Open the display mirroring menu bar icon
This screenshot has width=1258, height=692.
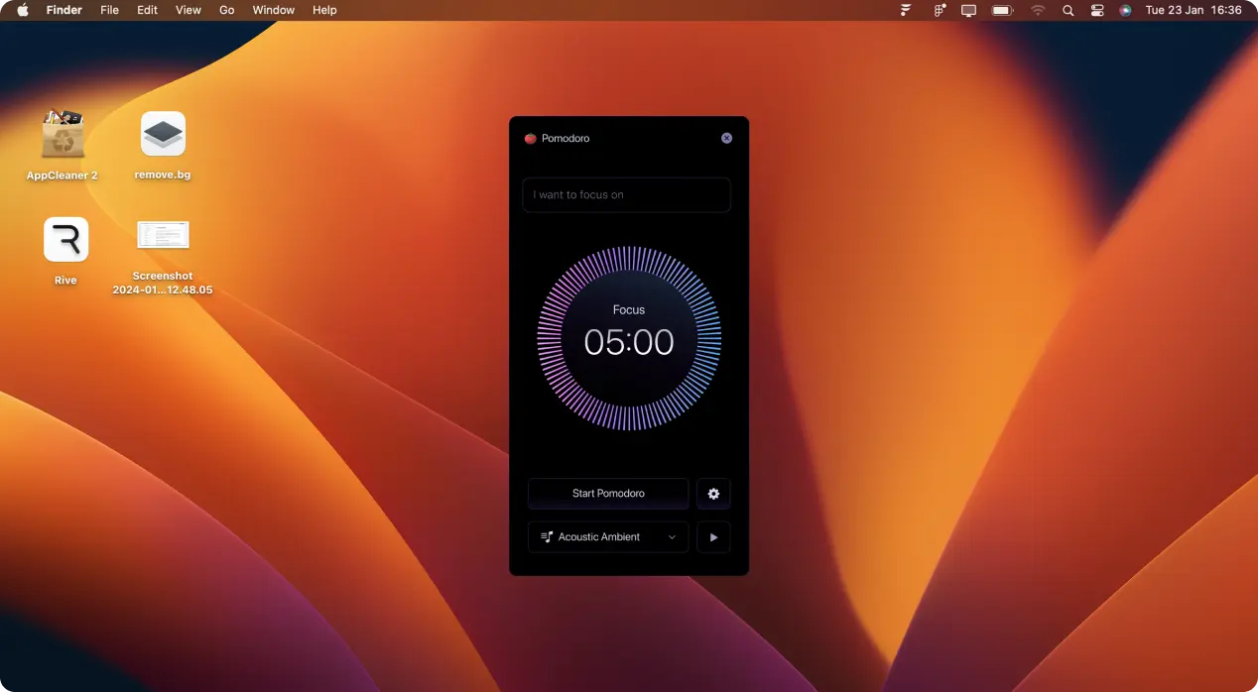point(969,10)
